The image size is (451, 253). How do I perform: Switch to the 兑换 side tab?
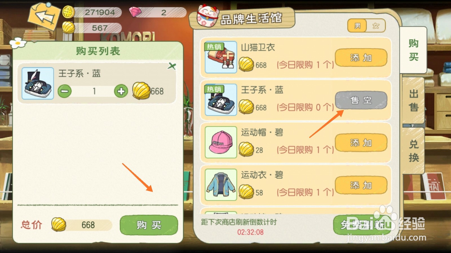point(414,151)
